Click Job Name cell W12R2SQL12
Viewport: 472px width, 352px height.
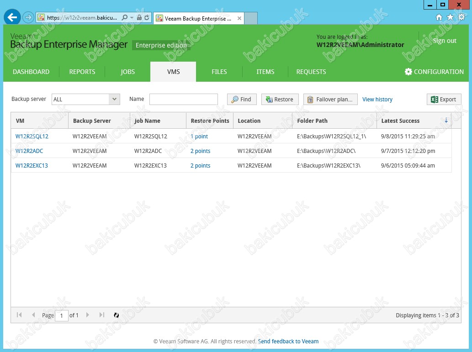150,137
